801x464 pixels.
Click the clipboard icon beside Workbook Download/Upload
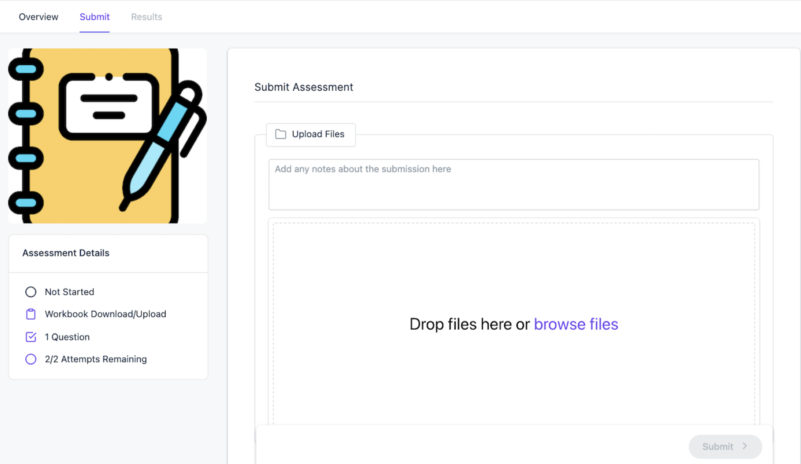31,314
